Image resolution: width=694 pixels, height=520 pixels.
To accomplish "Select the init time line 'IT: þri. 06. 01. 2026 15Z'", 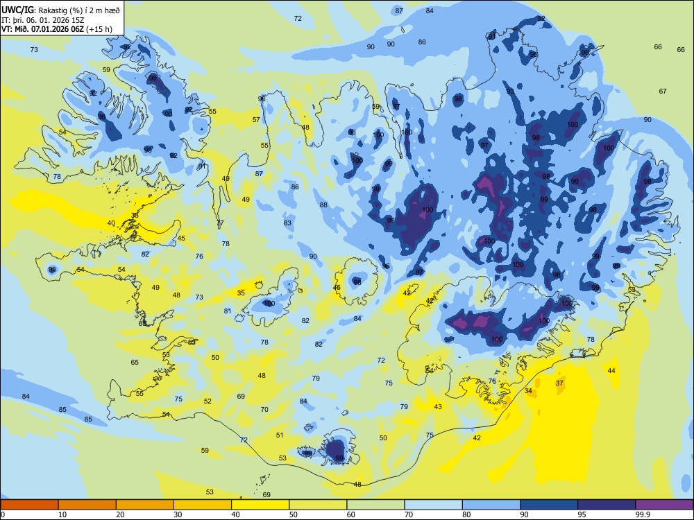I will tap(42, 20).
